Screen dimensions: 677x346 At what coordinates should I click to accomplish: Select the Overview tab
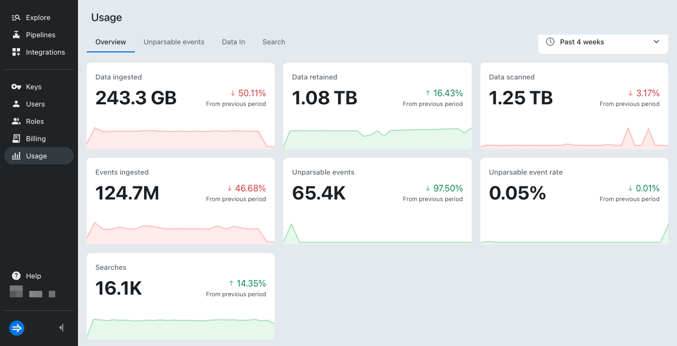[110, 42]
